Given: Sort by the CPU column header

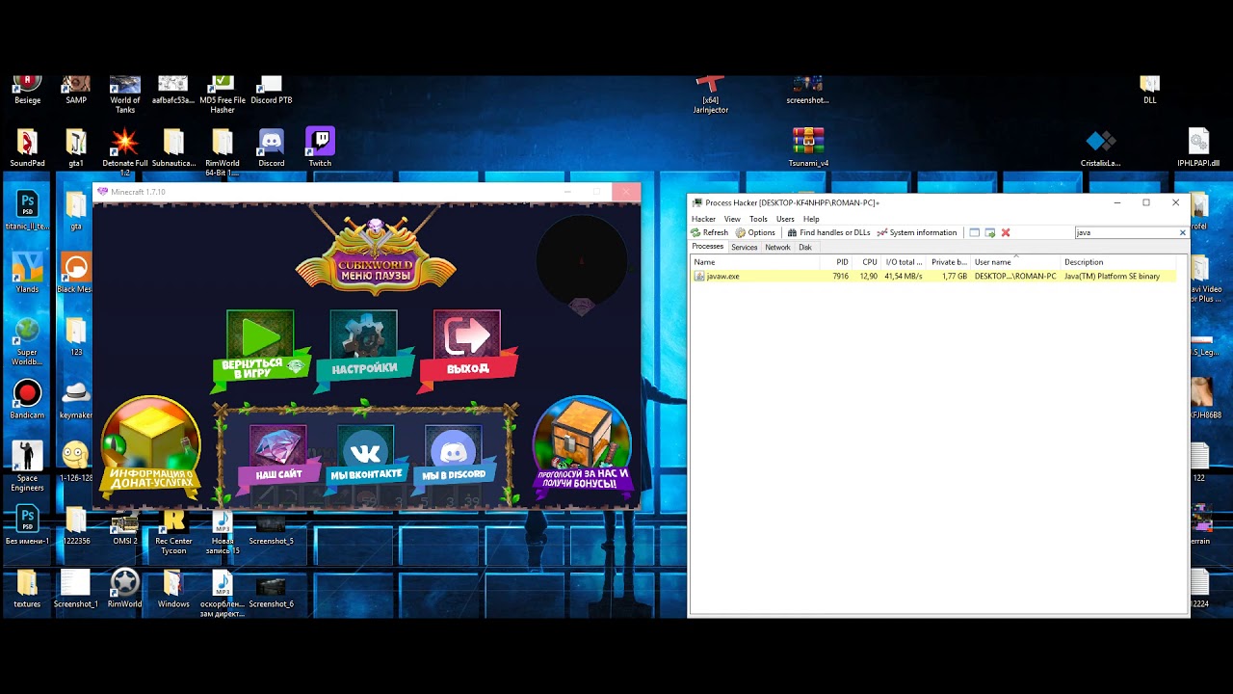Looking at the screenshot, I should (x=868, y=262).
